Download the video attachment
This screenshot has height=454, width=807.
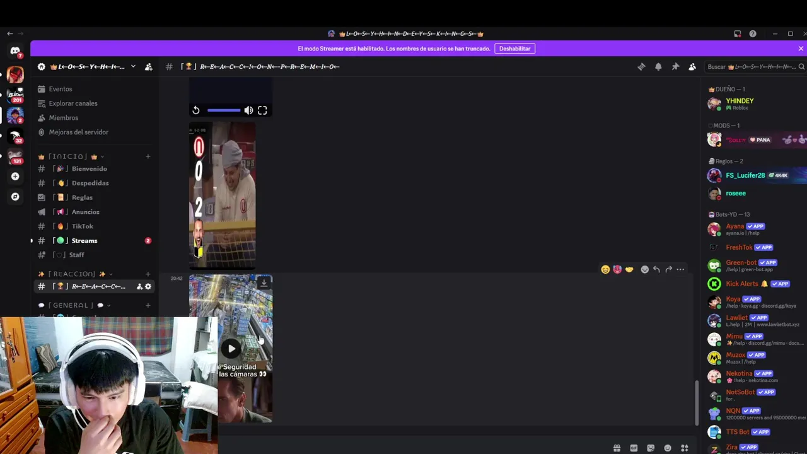pyautogui.click(x=264, y=283)
